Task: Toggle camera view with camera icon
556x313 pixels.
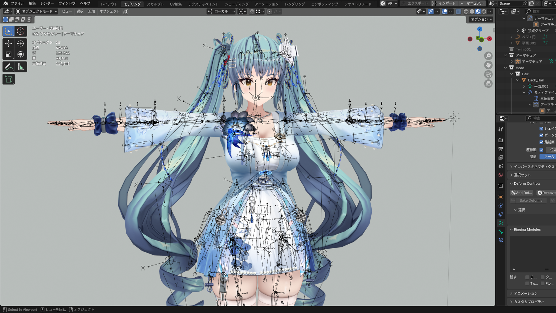Action: (488, 74)
